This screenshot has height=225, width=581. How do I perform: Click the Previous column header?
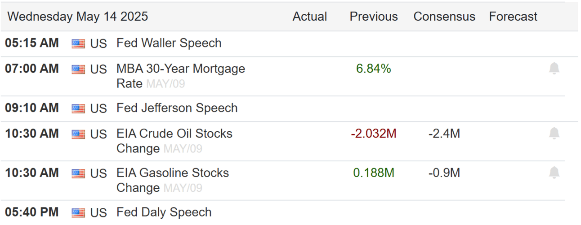pyautogui.click(x=374, y=17)
